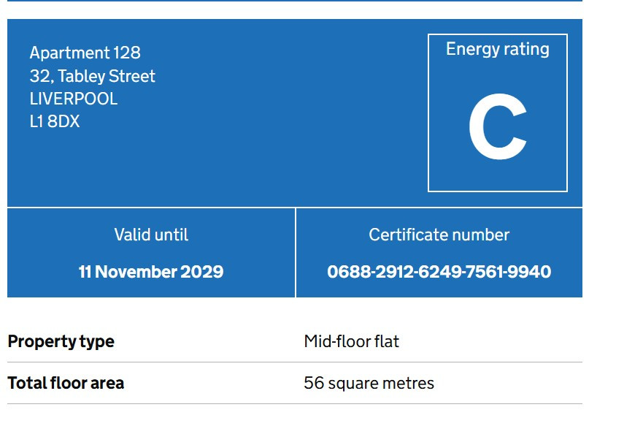Click the 'Property type' row label
Viewport: 643px width, 437px height.
tap(61, 341)
